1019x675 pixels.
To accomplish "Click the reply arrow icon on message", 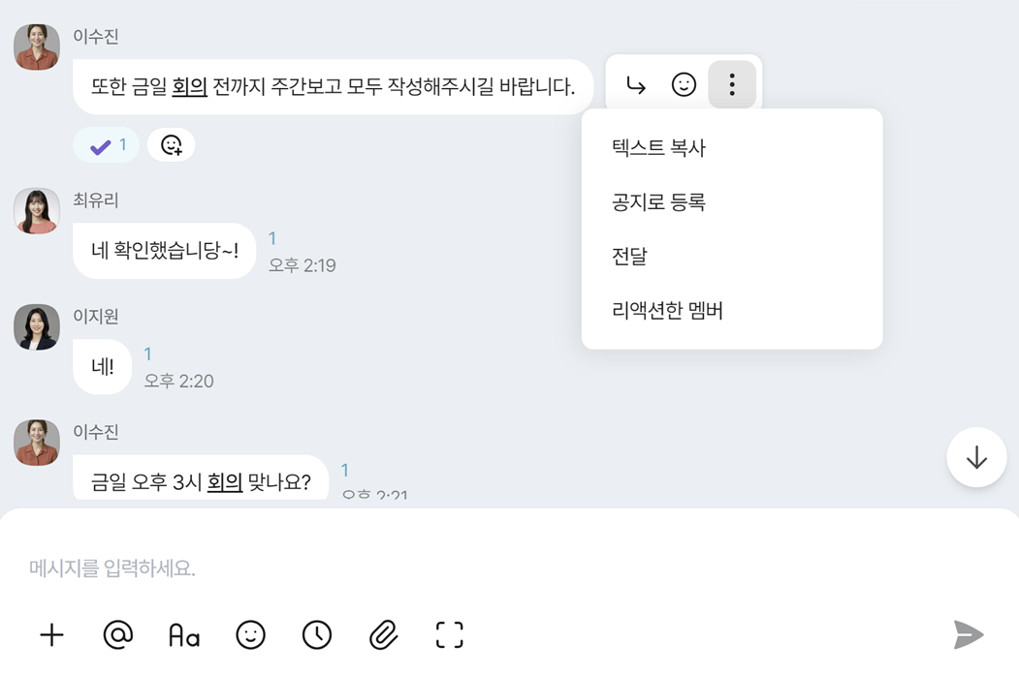I will tap(636, 85).
